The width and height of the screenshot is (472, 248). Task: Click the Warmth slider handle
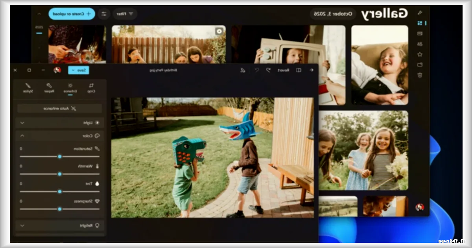tap(60, 174)
